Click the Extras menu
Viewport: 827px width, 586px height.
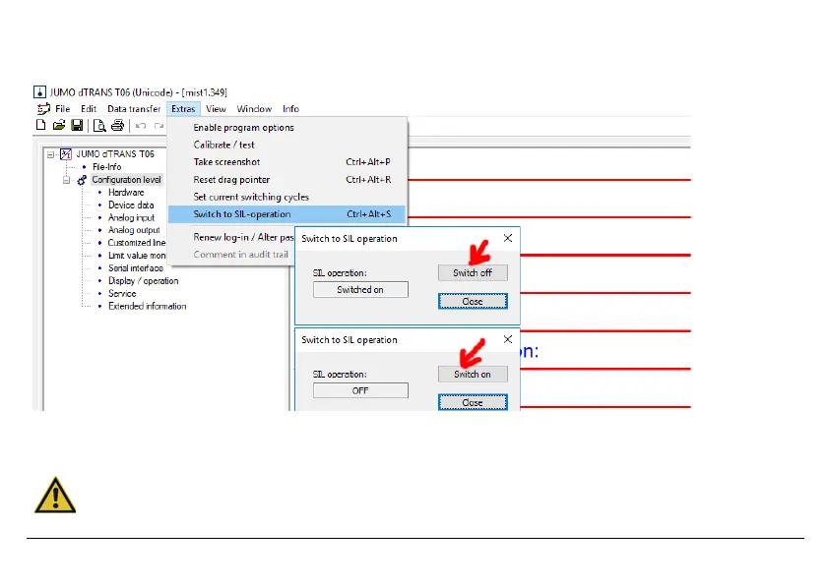[183, 109]
